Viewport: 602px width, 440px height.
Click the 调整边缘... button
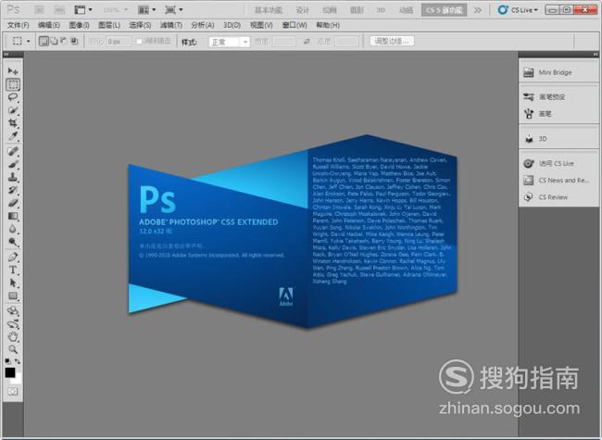(x=392, y=41)
